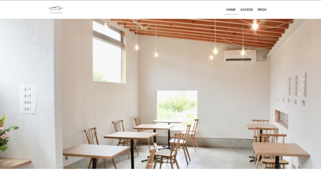The width and height of the screenshot is (321, 176).
Task: Go to the HOME page
Action: 231,10
